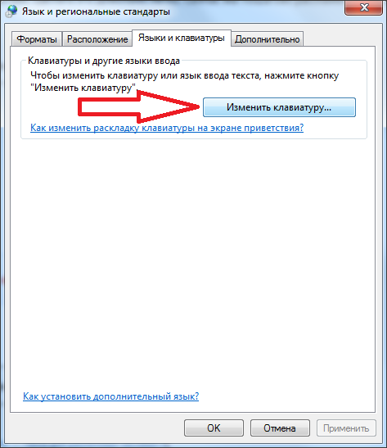Image resolution: width=387 pixels, height=448 pixels.
Task: Select the Языки и клавиатуры tab
Action: coord(182,38)
